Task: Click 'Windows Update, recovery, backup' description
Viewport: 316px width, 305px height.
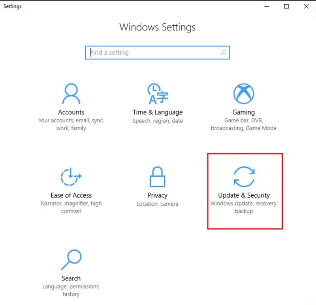Action: pos(244,207)
